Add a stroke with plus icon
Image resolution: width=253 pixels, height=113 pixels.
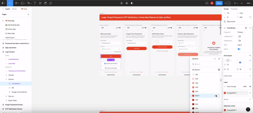[x=250, y=100]
